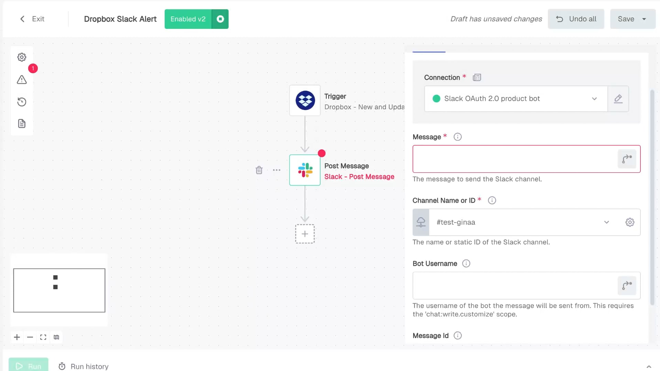The height and width of the screenshot is (371, 660).
Task: Toggle the minimap display icon
Action: tap(56, 337)
